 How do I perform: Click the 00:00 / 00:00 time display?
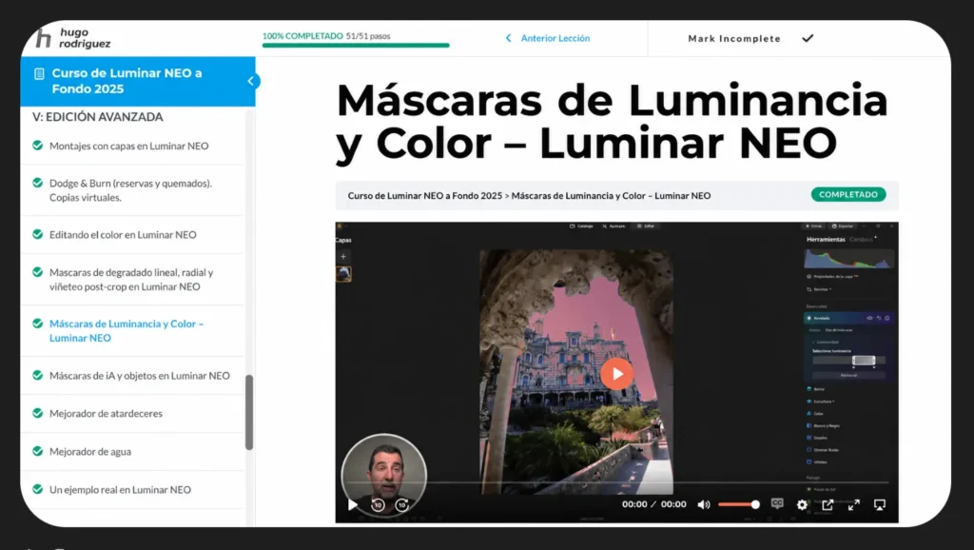[653, 504]
